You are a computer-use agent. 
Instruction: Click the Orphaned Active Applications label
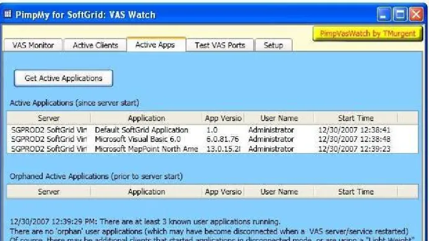96,177
